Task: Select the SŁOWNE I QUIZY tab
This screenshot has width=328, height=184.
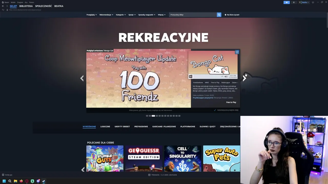Action: (208, 126)
